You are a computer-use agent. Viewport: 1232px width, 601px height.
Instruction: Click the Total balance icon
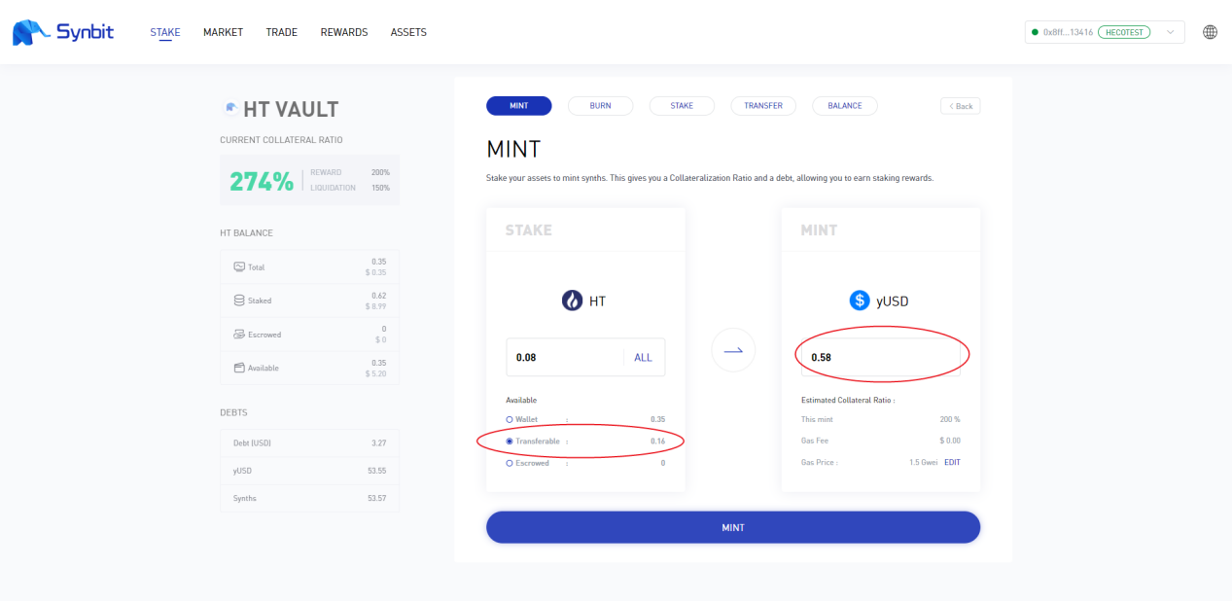239,266
